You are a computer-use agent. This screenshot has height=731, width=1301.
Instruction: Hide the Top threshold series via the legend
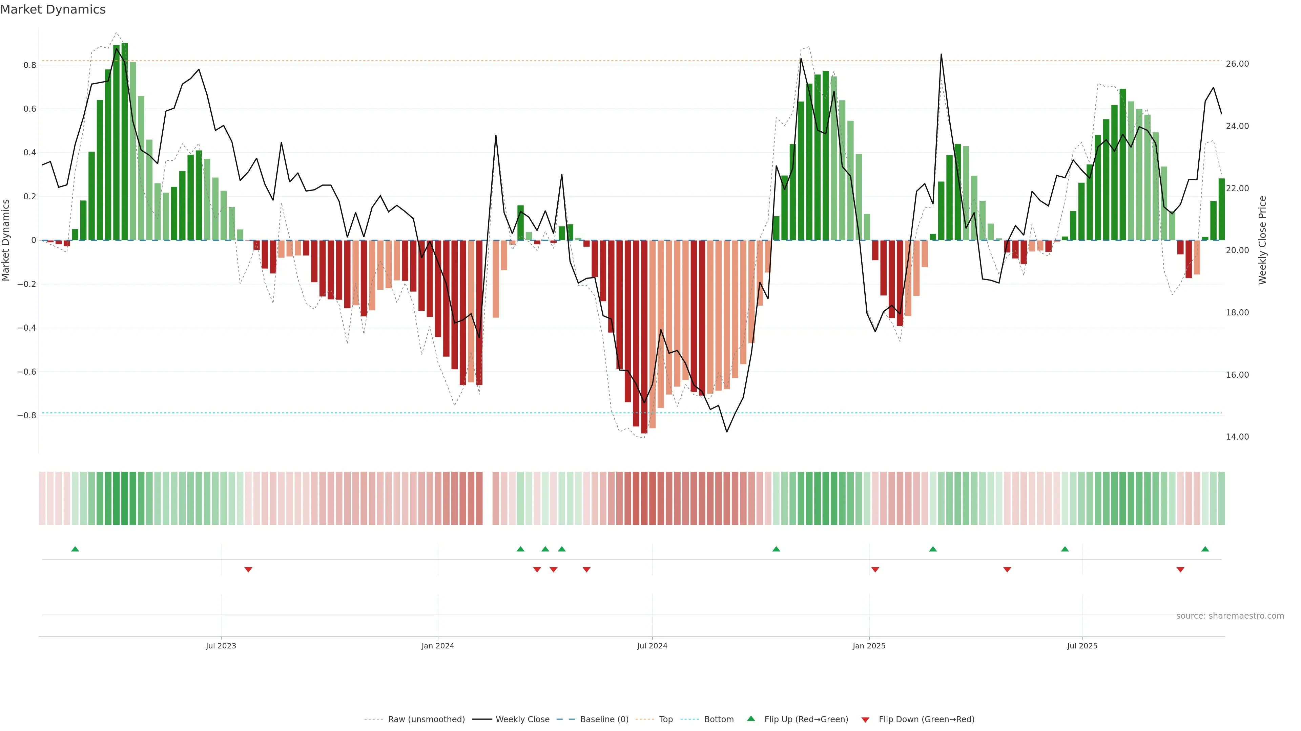coord(666,719)
